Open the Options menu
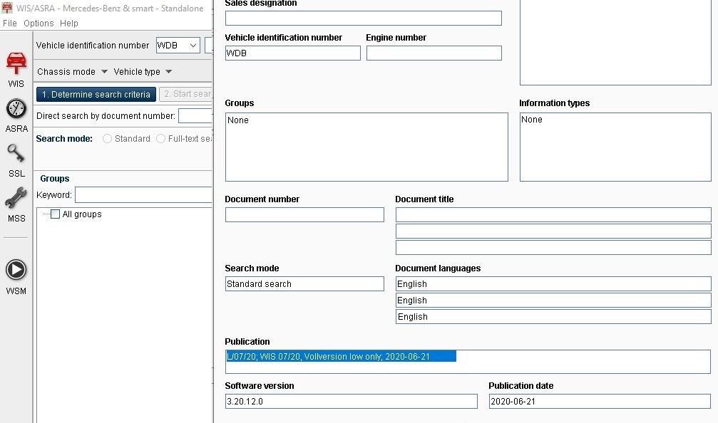Image resolution: width=718 pixels, height=423 pixels. click(x=39, y=23)
